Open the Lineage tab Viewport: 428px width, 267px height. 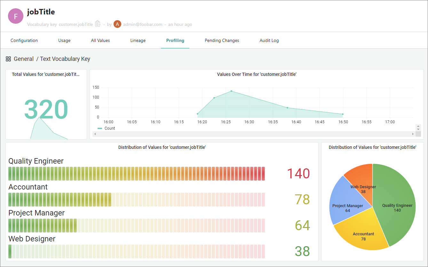click(x=138, y=41)
